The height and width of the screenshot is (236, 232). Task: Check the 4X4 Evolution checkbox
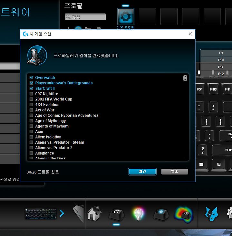[31, 104]
